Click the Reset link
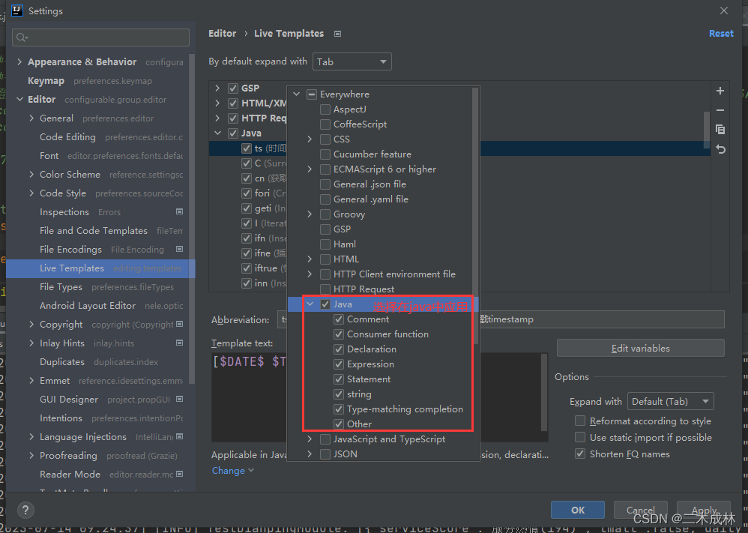This screenshot has width=748, height=533. (x=721, y=34)
